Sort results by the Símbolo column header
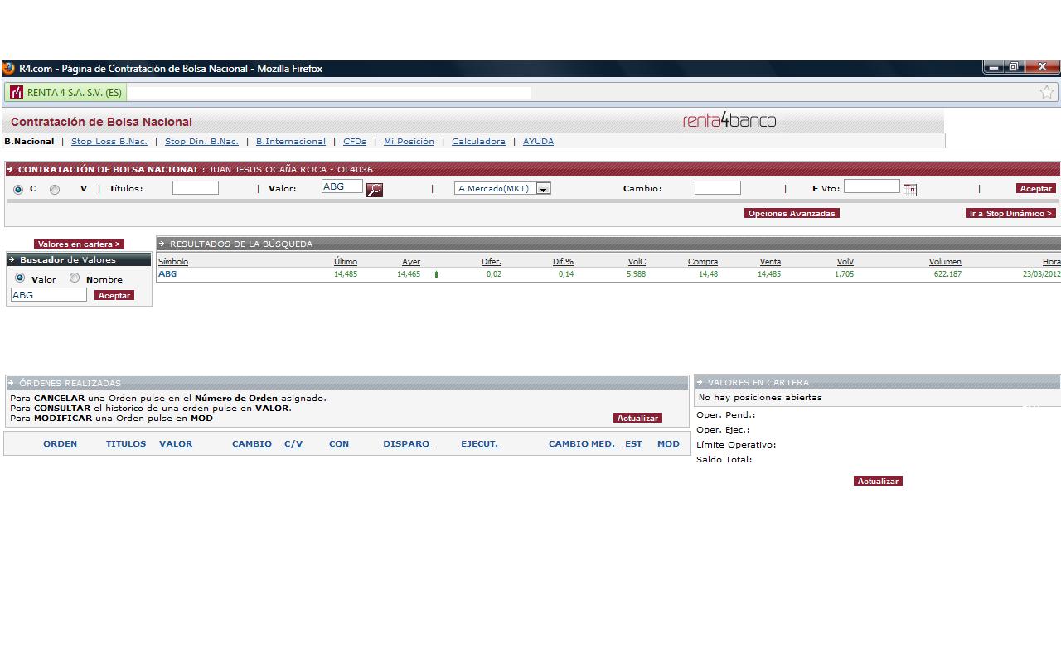Viewport: 1061px width, 663px height. [x=173, y=262]
